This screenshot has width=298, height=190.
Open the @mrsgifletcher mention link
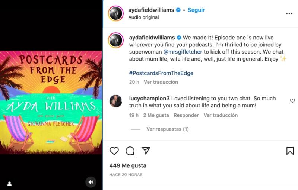183,52
